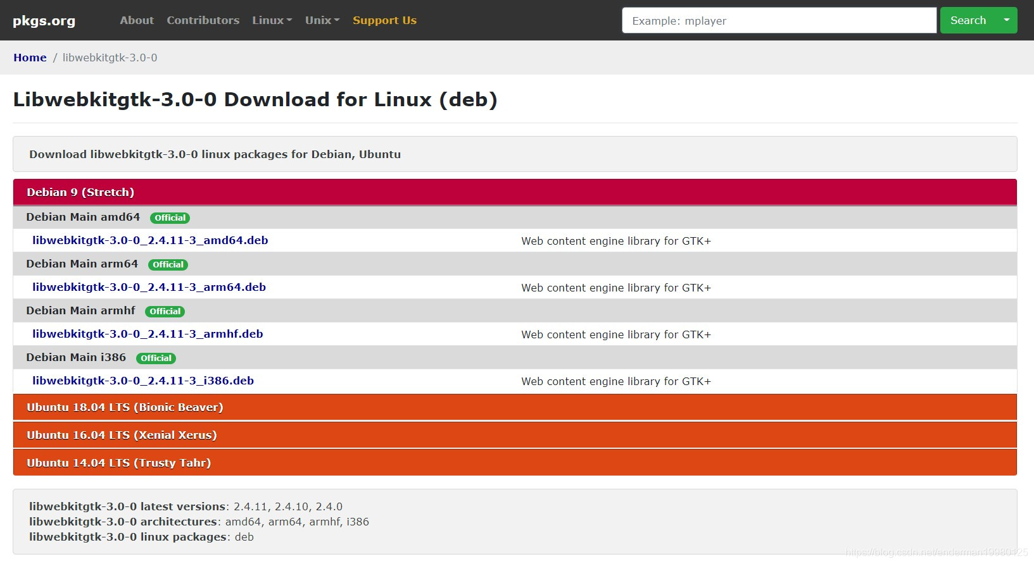Expand the Linux menu
1034x564 pixels.
click(272, 20)
